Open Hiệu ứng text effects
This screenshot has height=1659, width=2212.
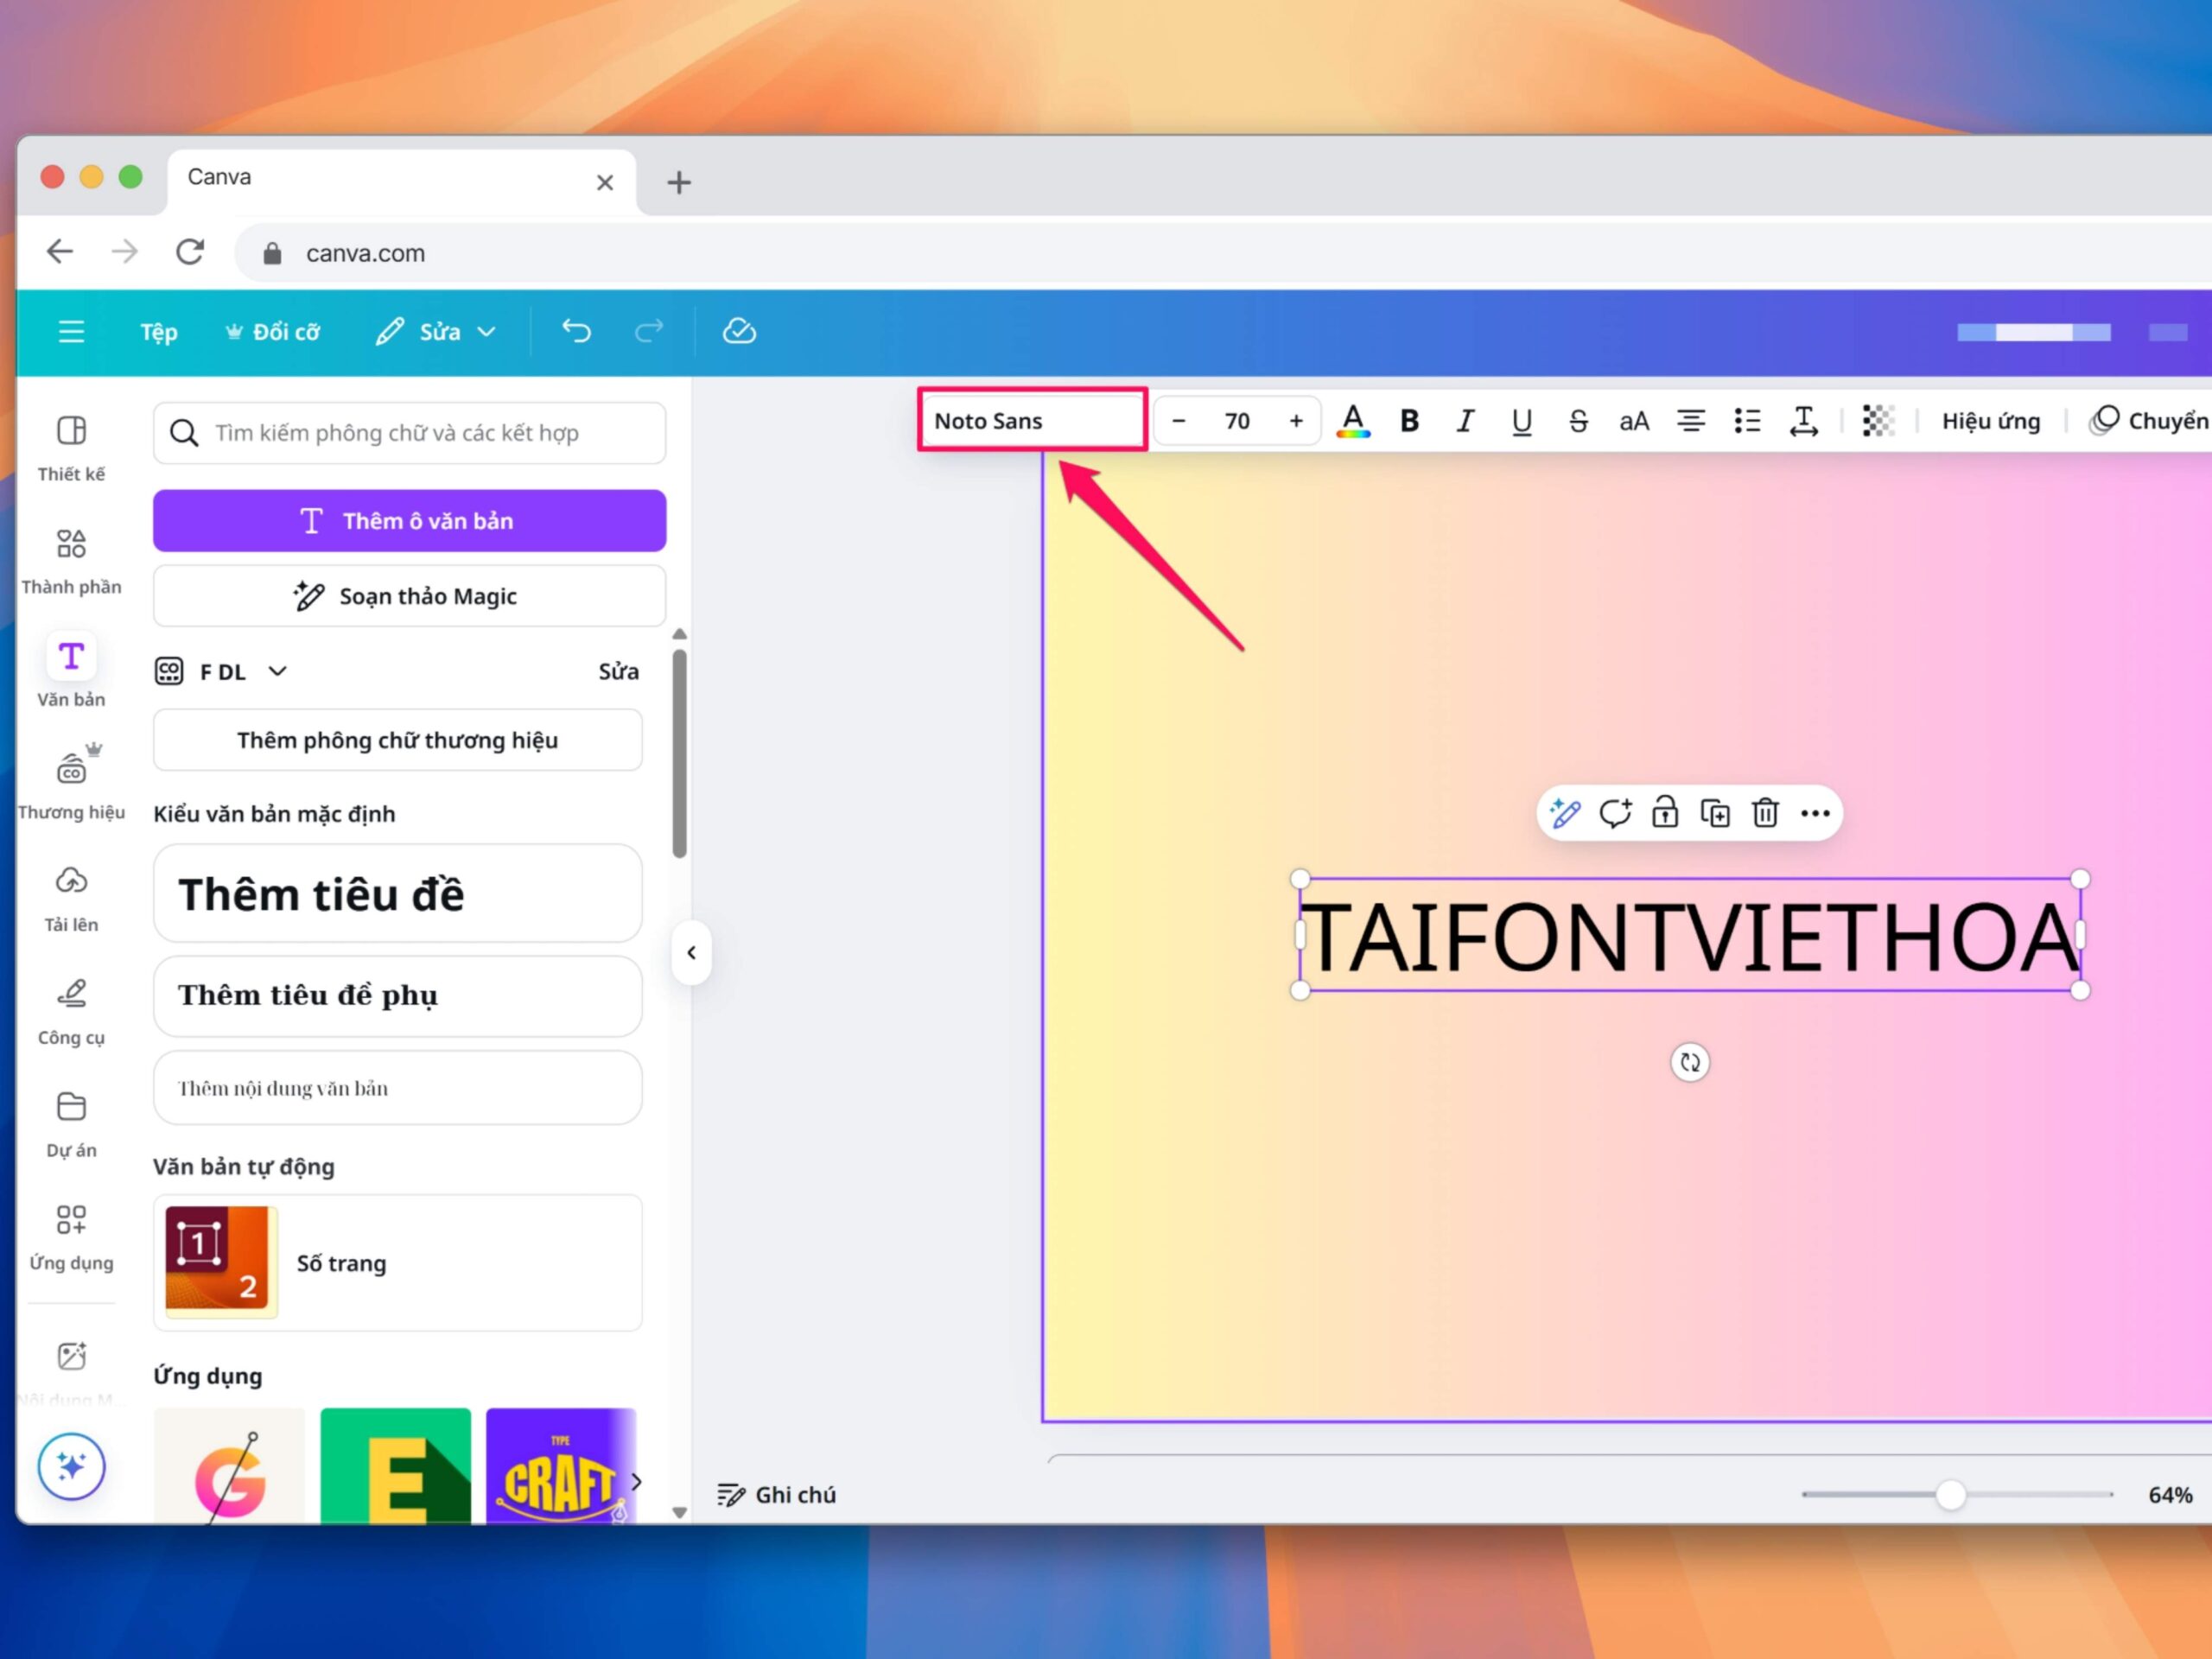1990,421
